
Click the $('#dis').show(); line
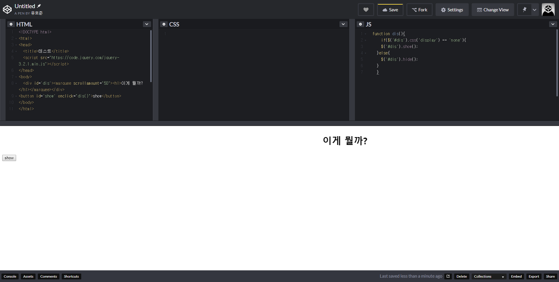(399, 46)
